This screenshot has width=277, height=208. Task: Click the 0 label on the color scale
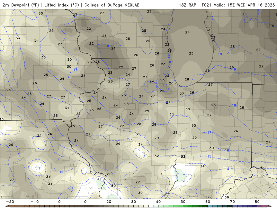click(59, 202)
